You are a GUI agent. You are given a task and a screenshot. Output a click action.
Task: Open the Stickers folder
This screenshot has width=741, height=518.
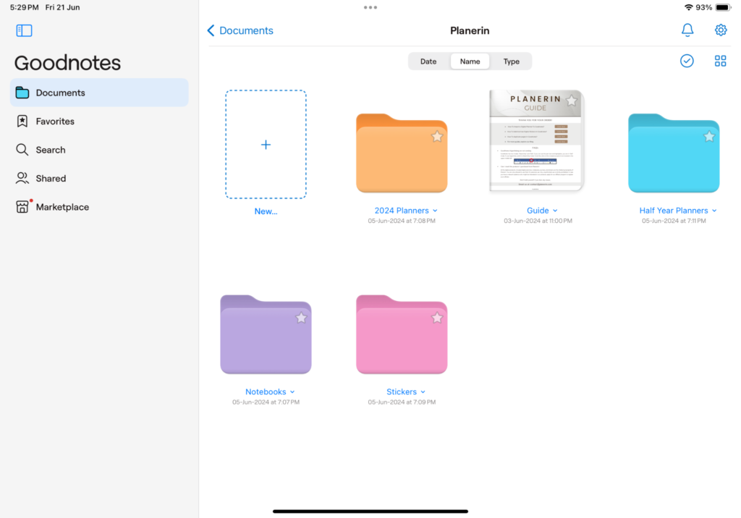tap(402, 334)
